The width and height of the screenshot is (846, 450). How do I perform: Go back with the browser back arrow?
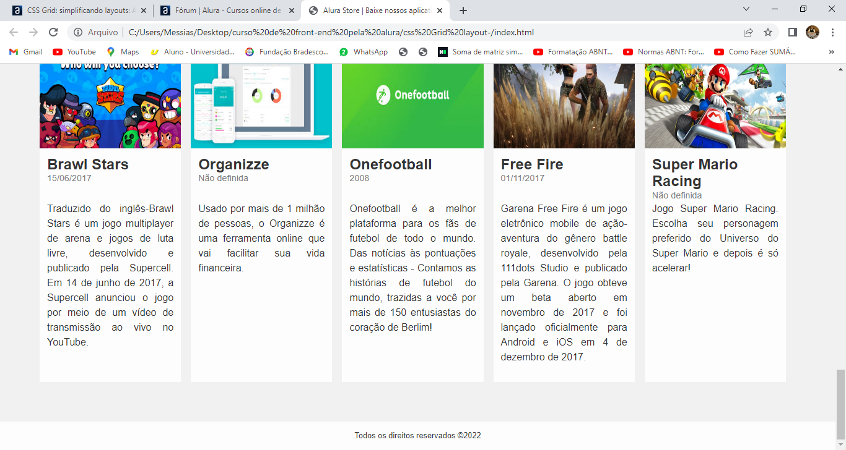pyautogui.click(x=14, y=32)
